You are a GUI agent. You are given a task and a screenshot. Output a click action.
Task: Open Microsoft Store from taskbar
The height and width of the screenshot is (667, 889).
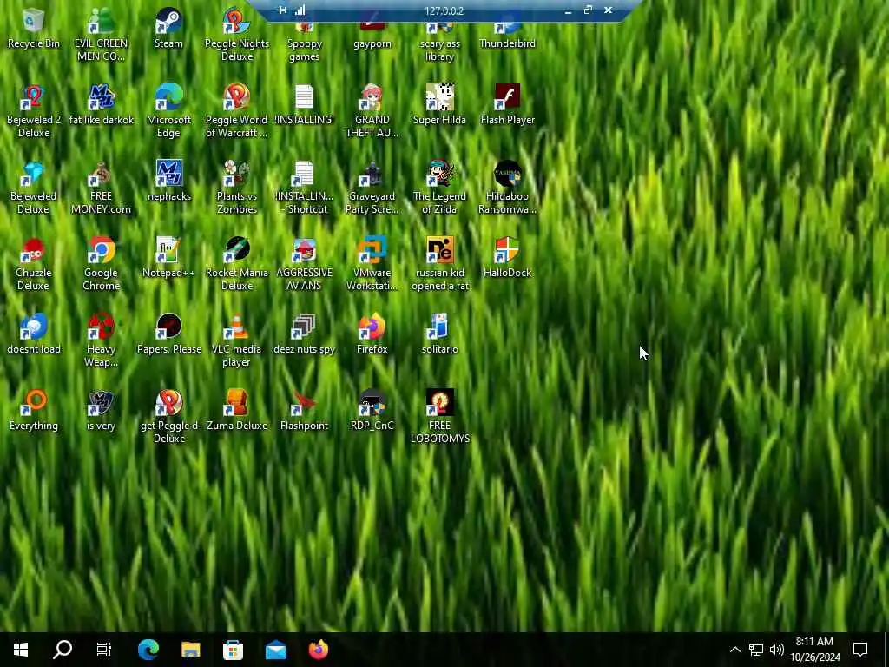[x=233, y=650]
